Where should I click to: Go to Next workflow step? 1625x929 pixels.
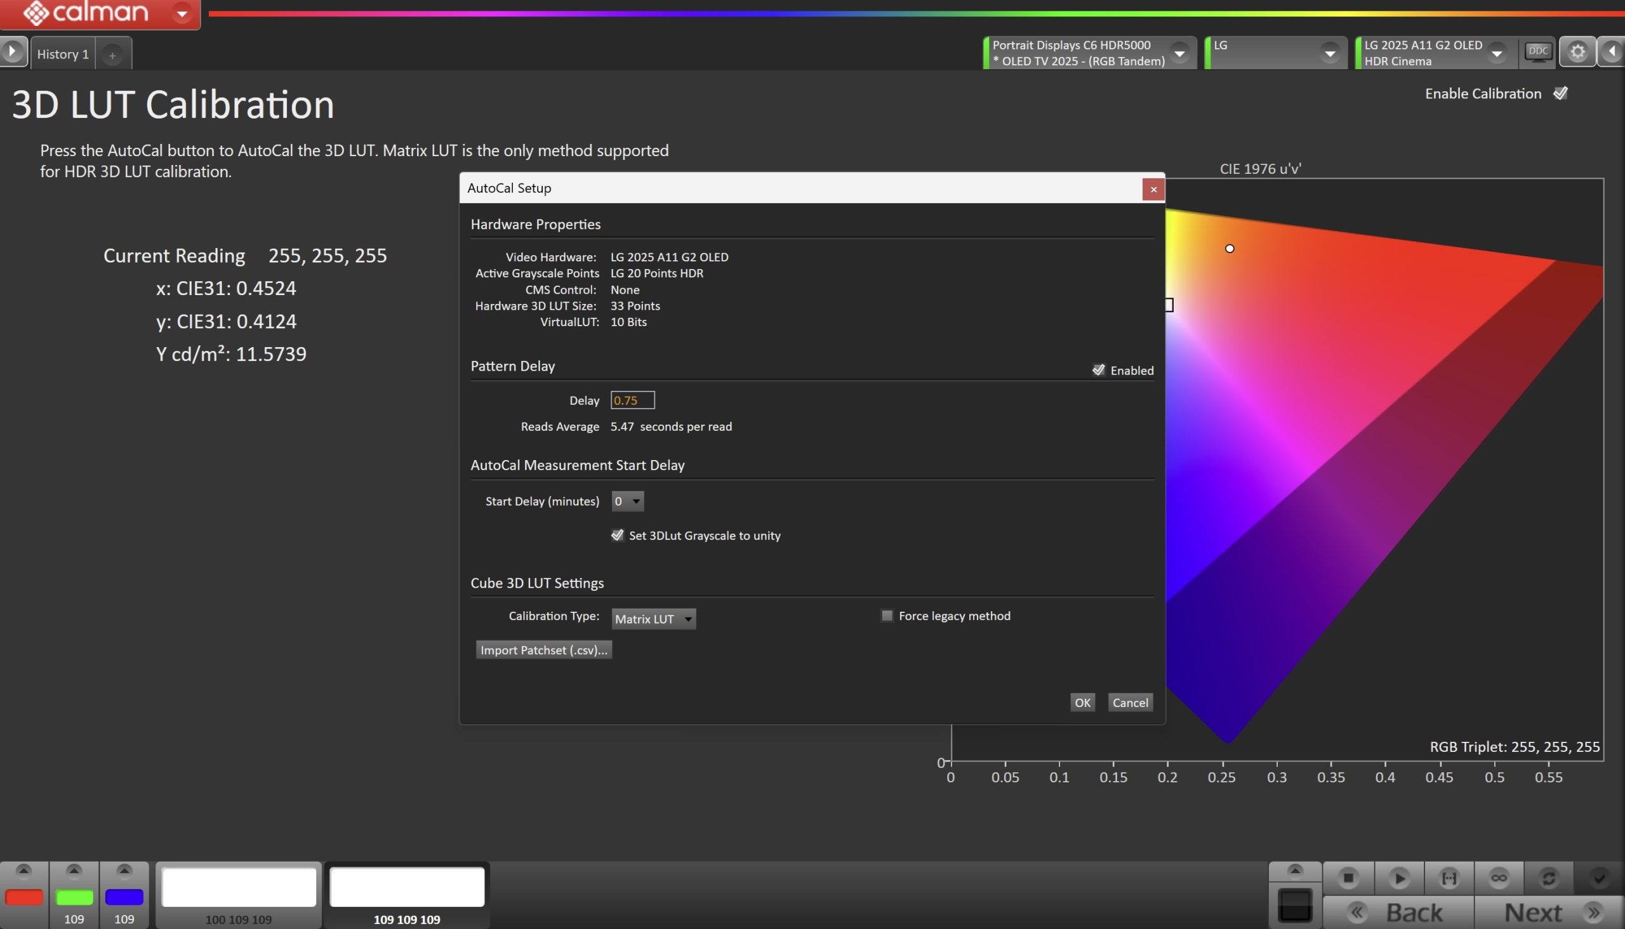1549,913
